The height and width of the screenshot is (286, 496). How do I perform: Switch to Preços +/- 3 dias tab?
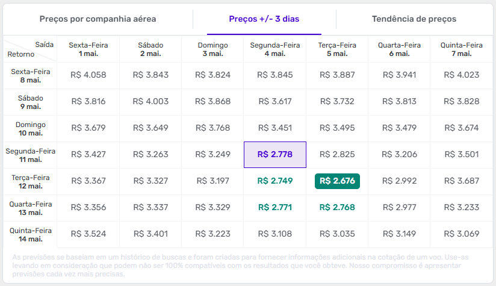click(264, 19)
